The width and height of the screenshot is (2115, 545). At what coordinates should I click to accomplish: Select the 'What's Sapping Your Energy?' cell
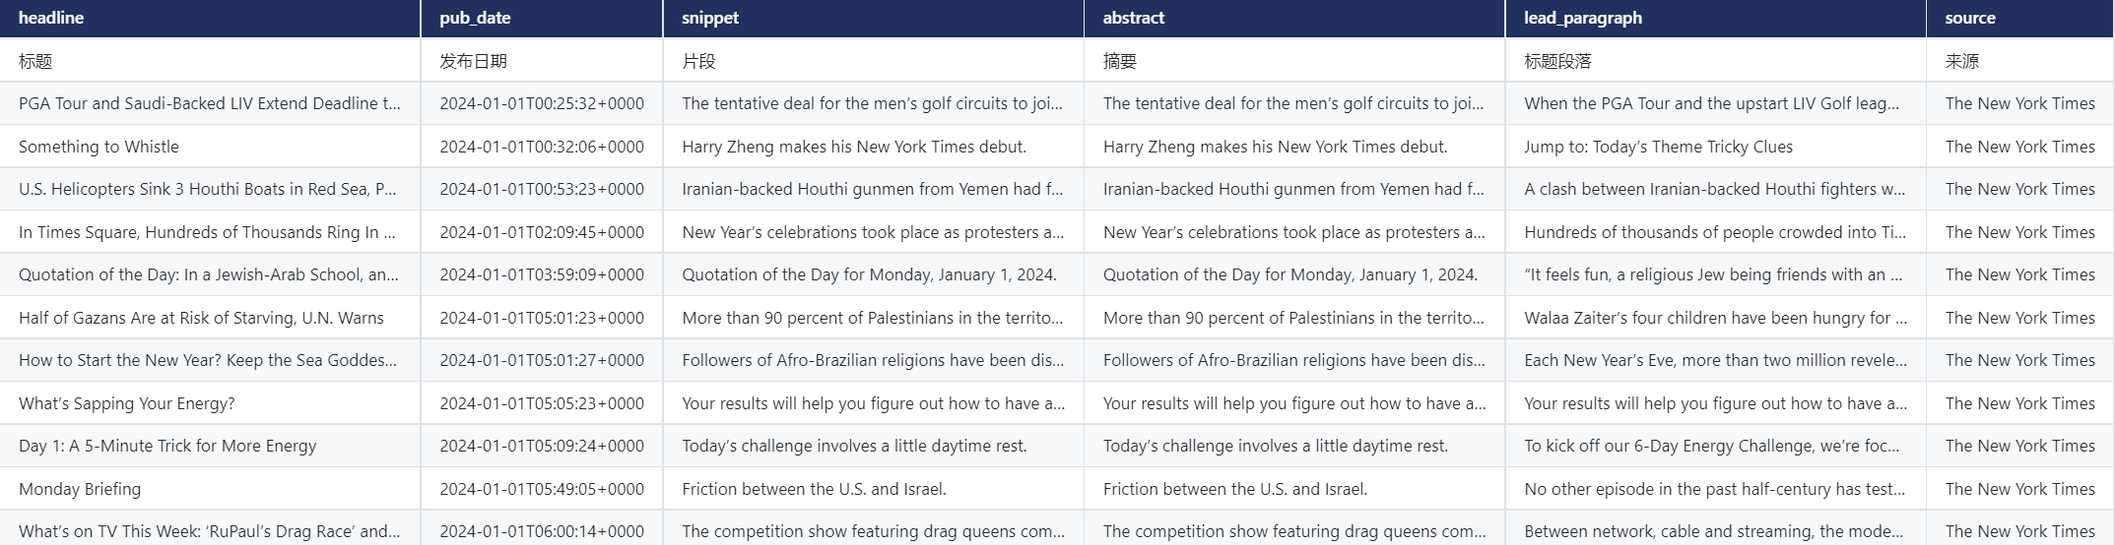[x=126, y=403]
